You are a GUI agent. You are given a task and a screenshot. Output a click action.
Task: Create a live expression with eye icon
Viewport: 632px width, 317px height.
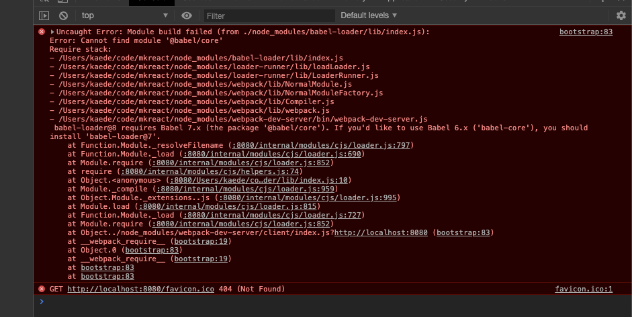point(186,15)
